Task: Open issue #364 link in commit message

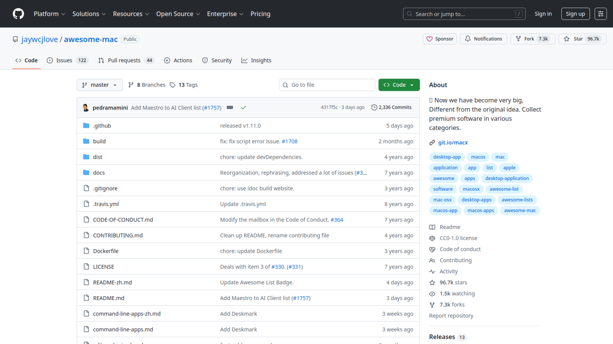Action: coord(337,220)
